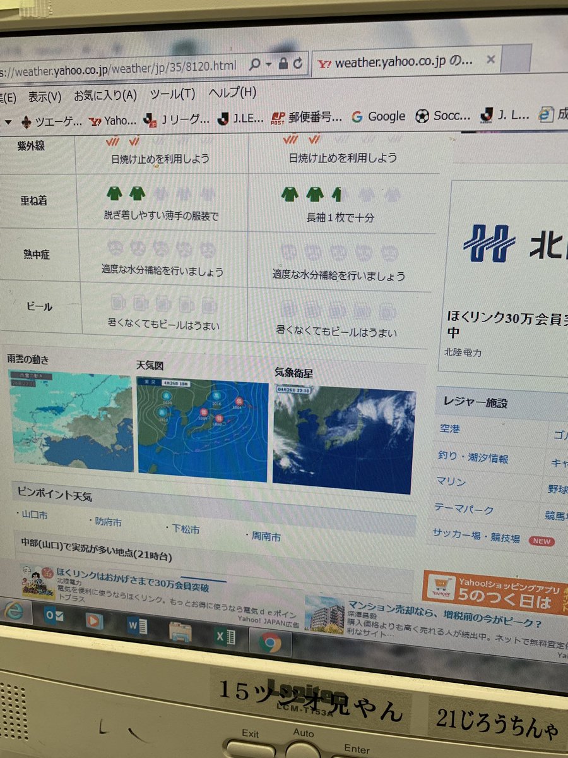Click the address bar search magnifier icon

point(254,64)
